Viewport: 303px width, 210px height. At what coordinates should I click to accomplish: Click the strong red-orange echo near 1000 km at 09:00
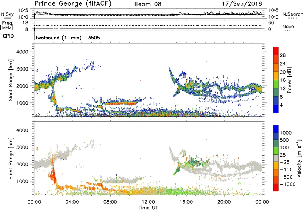click(120, 103)
